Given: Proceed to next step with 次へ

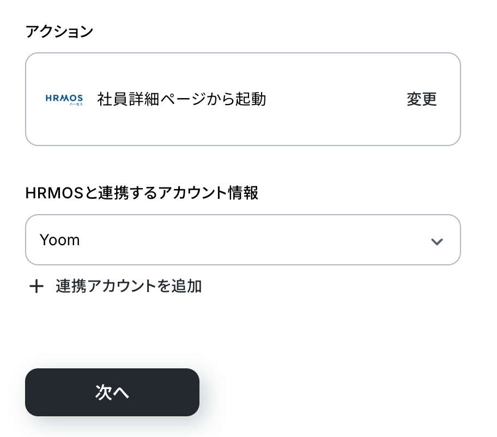Looking at the screenshot, I should pyautogui.click(x=112, y=392).
